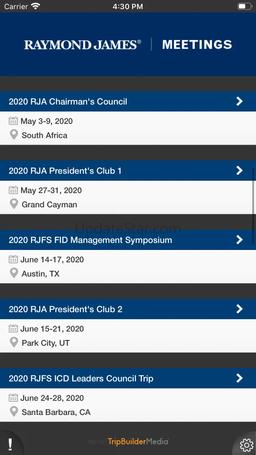Click location pin beside Grand Cayman

coord(14,204)
